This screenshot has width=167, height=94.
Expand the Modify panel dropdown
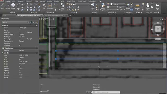click(33, 13)
